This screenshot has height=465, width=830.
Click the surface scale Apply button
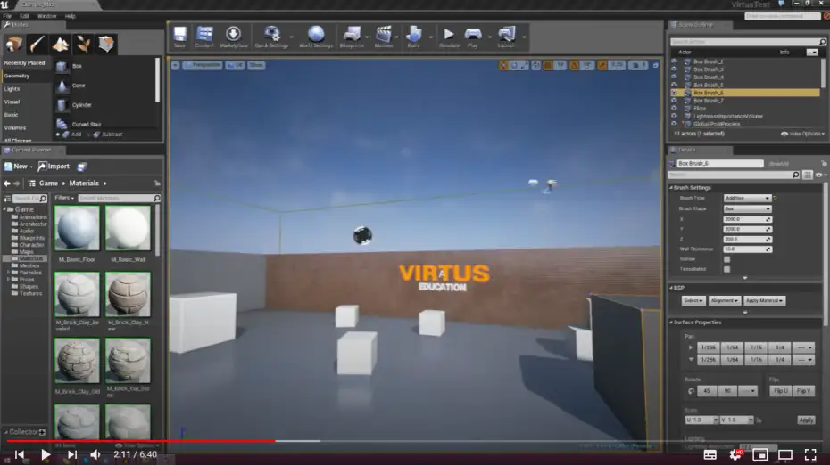806,420
